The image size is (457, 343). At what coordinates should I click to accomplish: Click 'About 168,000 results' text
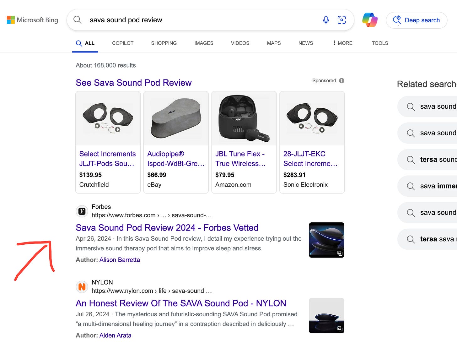click(106, 65)
